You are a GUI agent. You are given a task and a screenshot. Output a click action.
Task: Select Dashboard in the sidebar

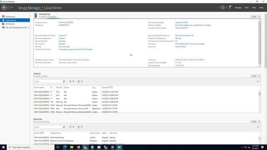pyautogui.click(x=10, y=17)
